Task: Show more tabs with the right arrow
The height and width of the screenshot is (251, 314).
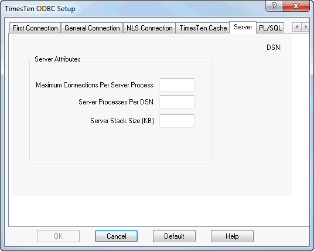Action: [x=306, y=27]
